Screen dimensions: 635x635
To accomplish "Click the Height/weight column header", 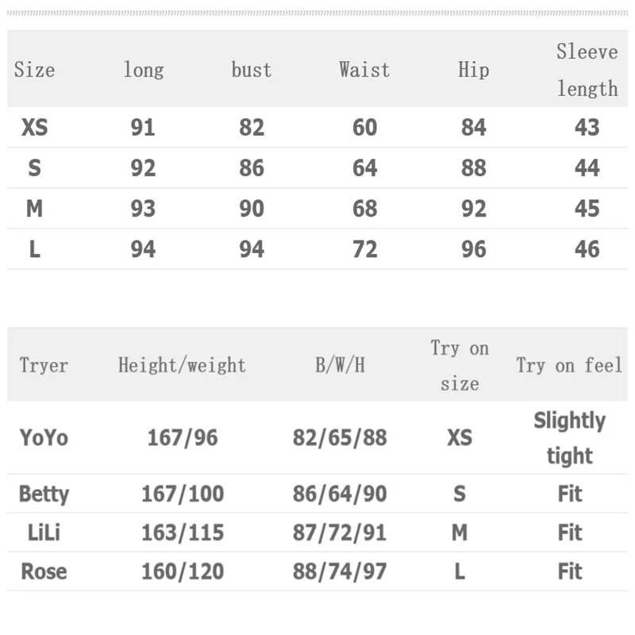I will click(183, 365).
